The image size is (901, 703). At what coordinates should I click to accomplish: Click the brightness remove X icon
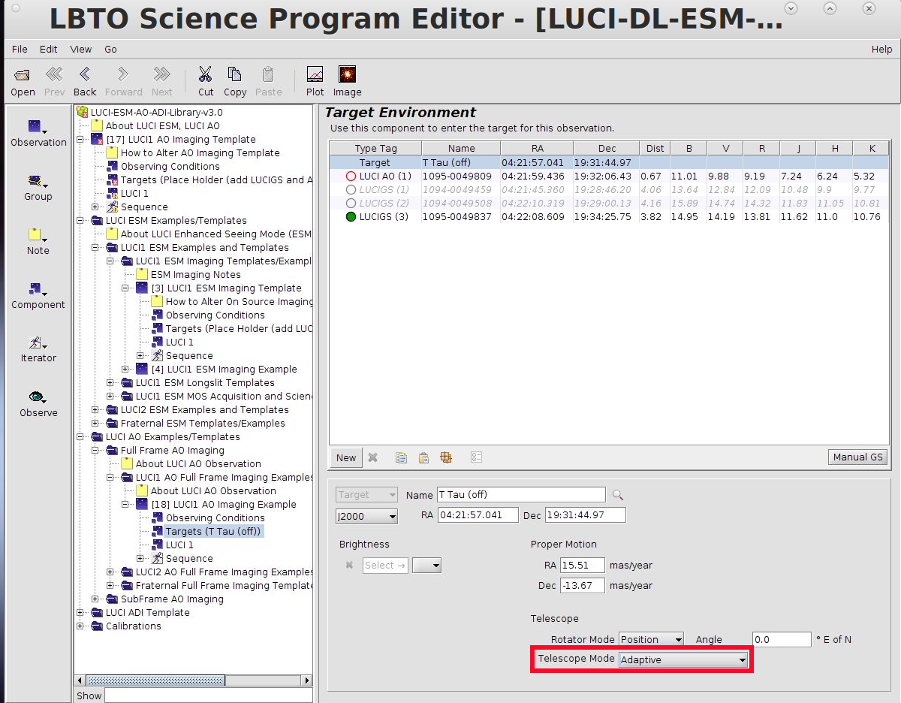pyautogui.click(x=349, y=565)
